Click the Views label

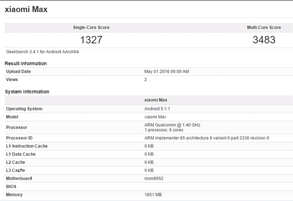tap(12, 80)
